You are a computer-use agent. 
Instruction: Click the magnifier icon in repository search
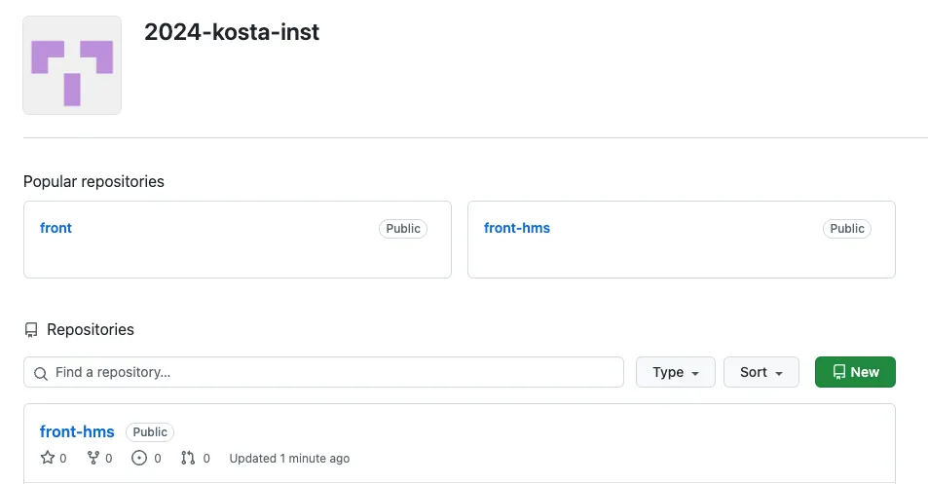click(x=41, y=373)
